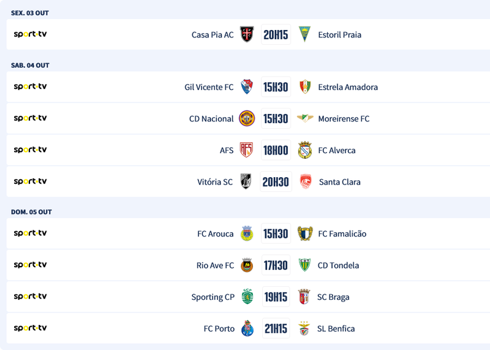Click the Estoril Praia club crest

tap(304, 34)
